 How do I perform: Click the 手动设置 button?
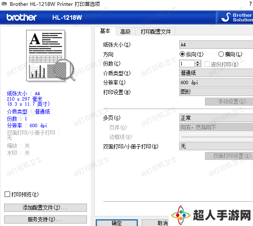pos(229,101)
